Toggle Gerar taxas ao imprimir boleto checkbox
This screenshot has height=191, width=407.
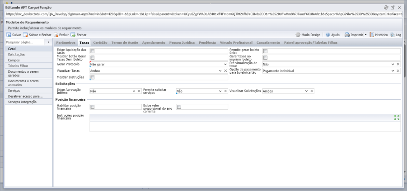(265, 58)
